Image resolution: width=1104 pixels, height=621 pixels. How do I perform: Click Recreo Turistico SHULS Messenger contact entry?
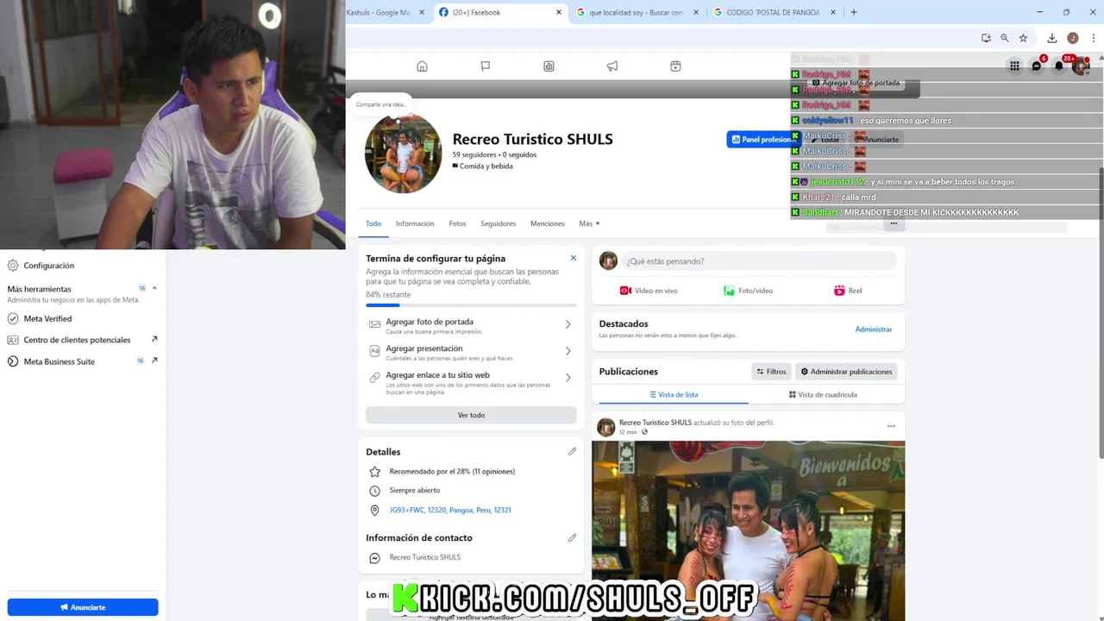[x=424, y=557]
